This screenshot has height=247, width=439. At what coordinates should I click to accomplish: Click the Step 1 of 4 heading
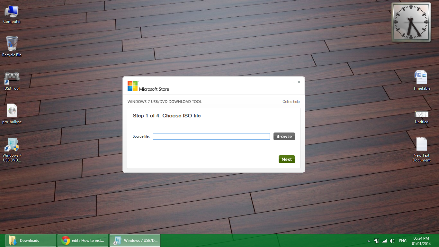click(166, 116)
